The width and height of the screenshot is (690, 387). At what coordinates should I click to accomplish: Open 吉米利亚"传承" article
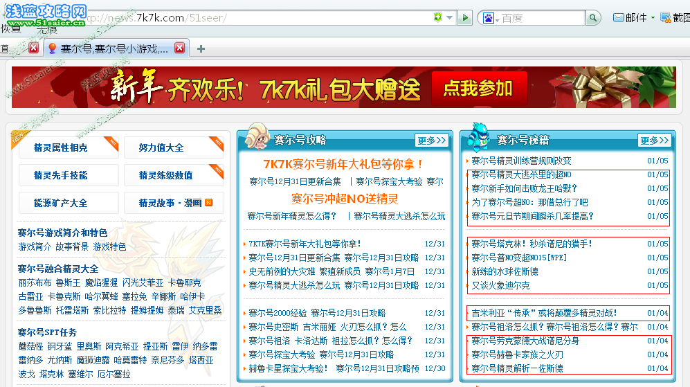pos(545,313)
